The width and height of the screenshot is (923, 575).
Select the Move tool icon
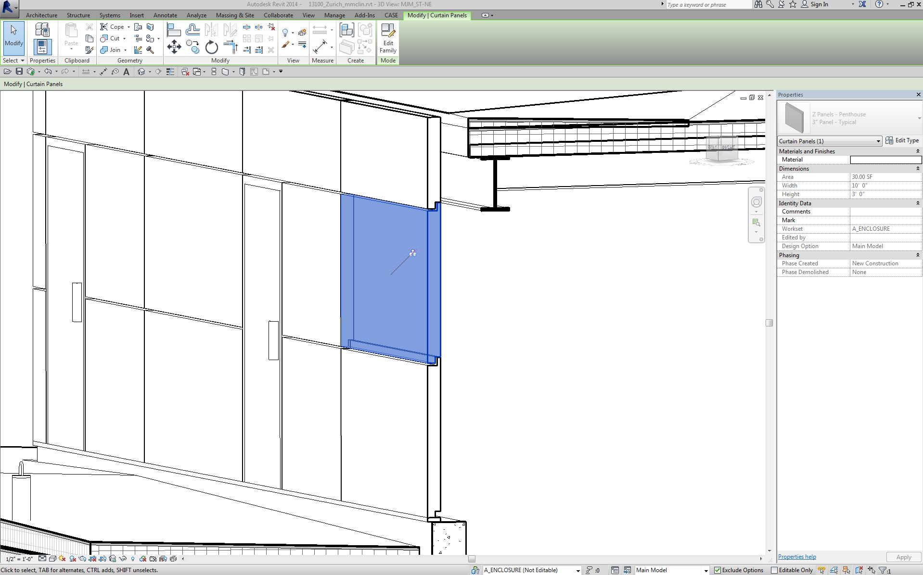click(174, 47)
